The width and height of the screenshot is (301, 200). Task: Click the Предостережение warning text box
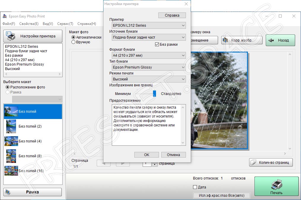tap(149, 125)
